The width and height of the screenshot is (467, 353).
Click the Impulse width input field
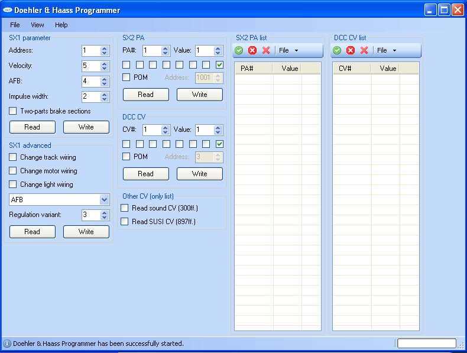pyautogui.click(x=91, y=96)
